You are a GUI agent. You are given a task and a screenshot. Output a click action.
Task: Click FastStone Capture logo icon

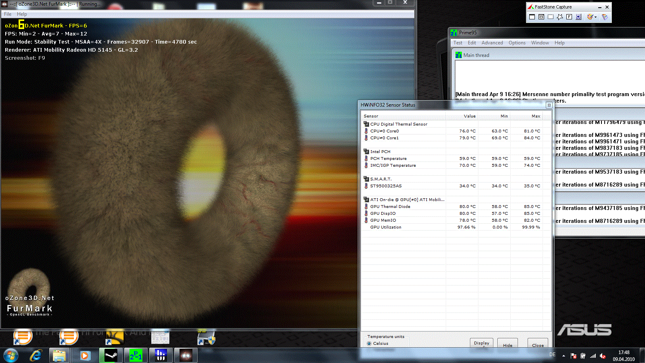pos(531,7)
